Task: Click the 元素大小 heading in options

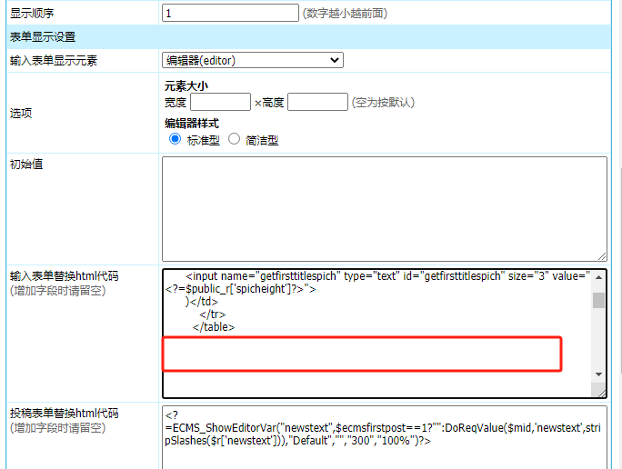Action: [x=186, y=86]
